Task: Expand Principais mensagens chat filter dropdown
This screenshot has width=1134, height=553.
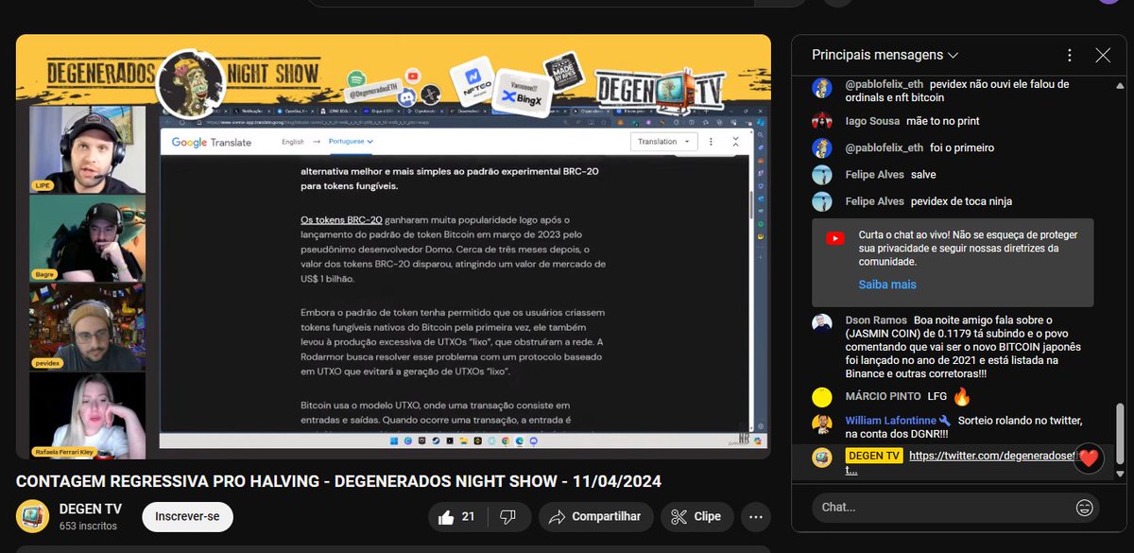Action: (885, 55)
